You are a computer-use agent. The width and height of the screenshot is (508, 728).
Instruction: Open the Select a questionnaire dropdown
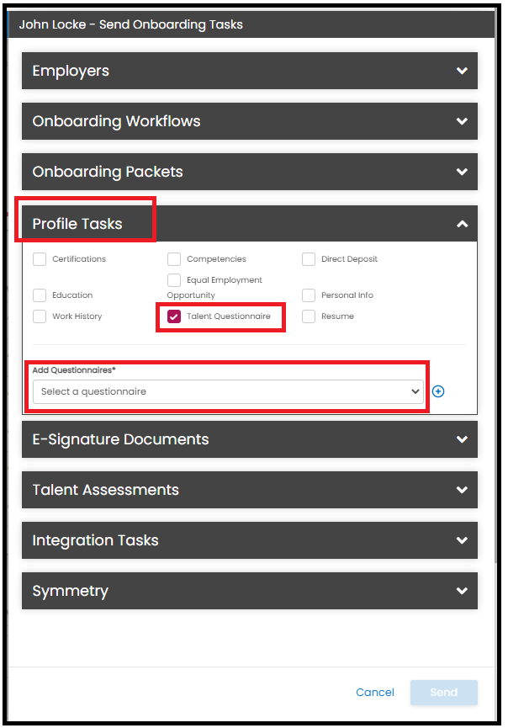click(228, 391)
